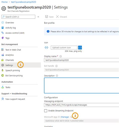
Task: Click the Activity log icon
Action: [3, 28]
